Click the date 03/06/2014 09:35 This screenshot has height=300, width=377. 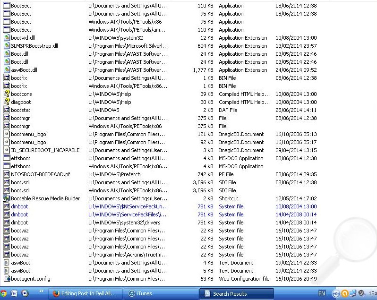(x=296, y=174)
